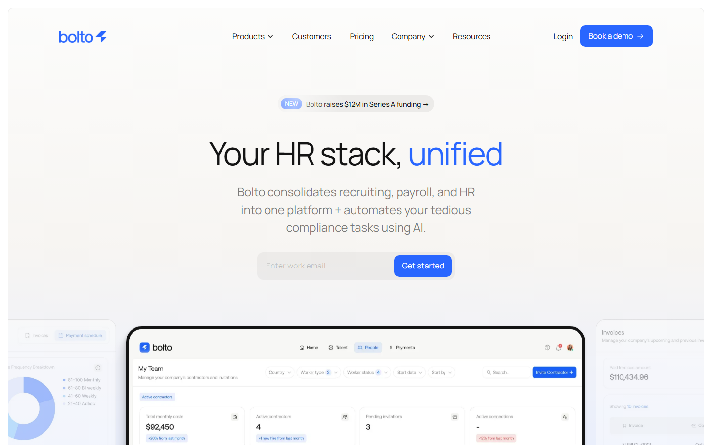Click the Login link
Image resolution: width=712 pixels, height=445 pixels.
pos(563,37)
